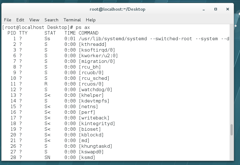Viewport: 240px width, 165px height.
Task: Click PID number 26
Action: [13, 146]
